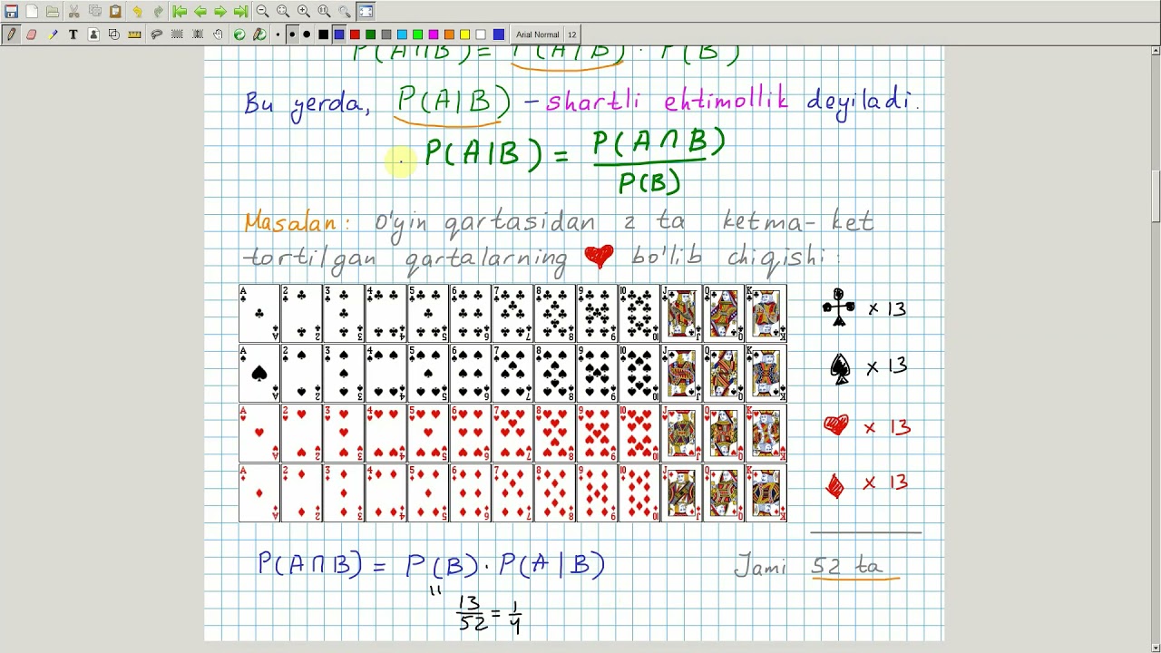
Task: Click the green default tool icon
Action: pyautogui.click(x=239, y=34)
